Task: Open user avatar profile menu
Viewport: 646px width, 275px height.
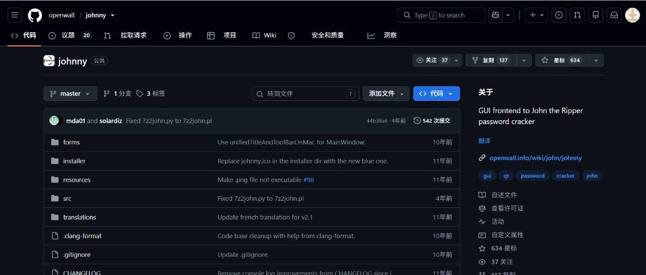Action: tap(632, 15)
